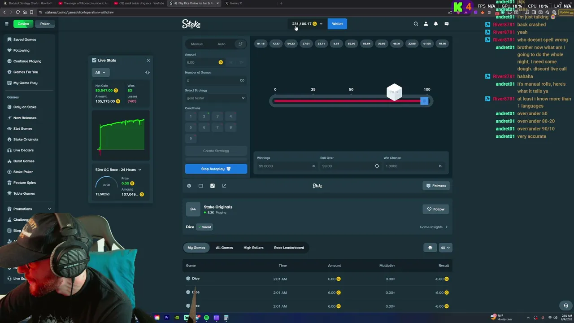
Task: Open the chat bubble icon in header
Action: 446,24
